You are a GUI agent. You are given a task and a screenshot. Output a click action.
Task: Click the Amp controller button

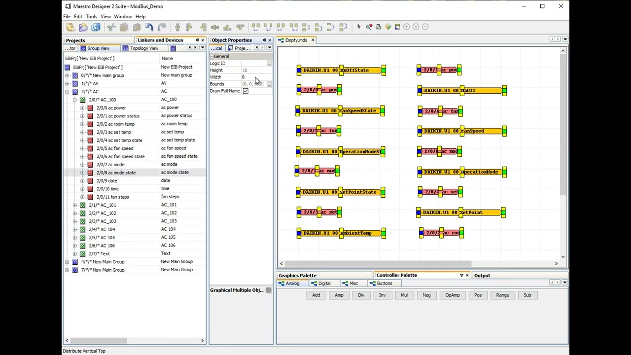[339, 295]
